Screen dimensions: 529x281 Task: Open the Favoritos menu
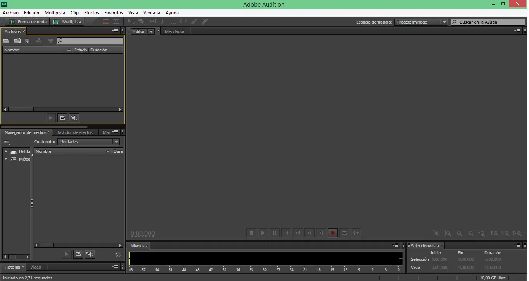click(x=114, y=13)
